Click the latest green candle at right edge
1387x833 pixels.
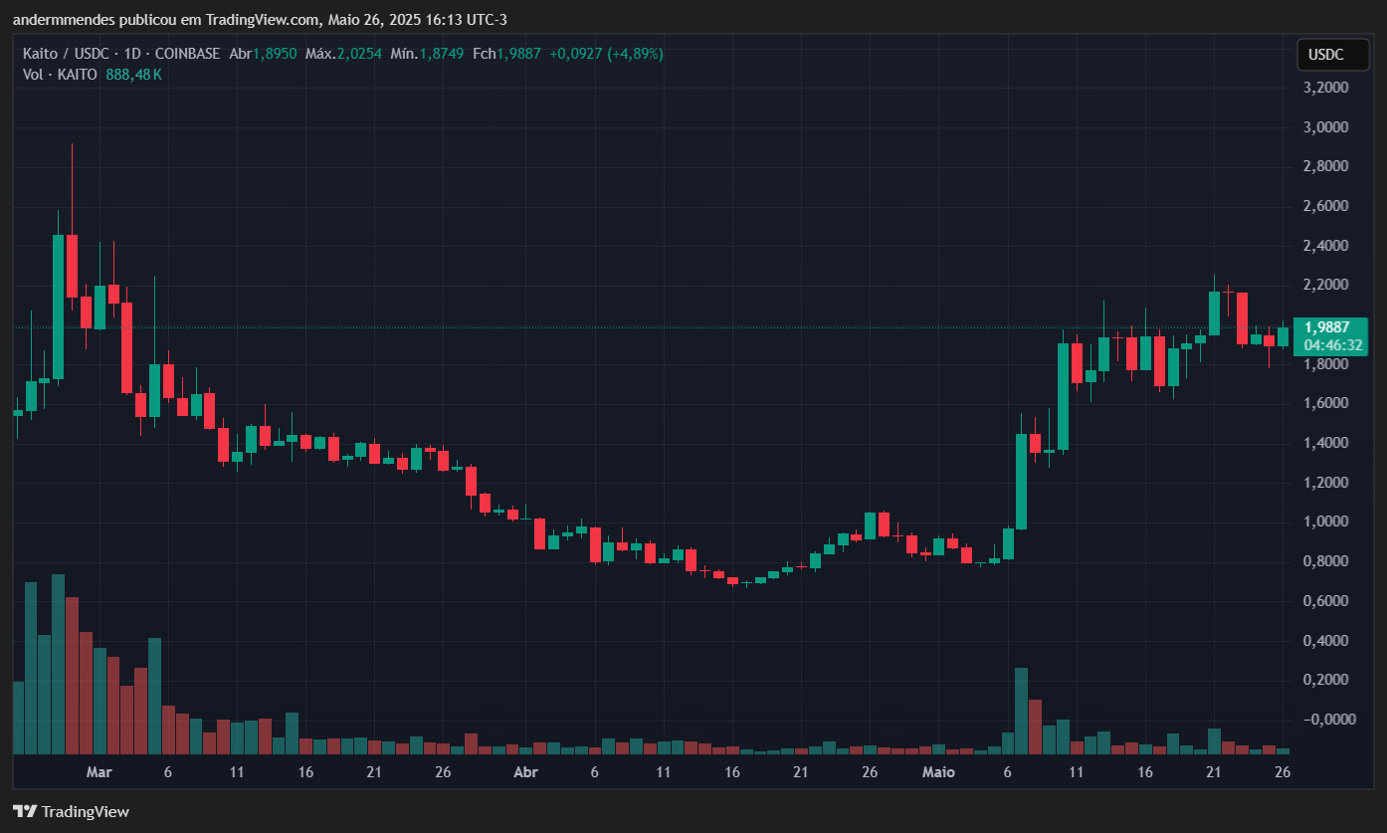click(1283, 336)
